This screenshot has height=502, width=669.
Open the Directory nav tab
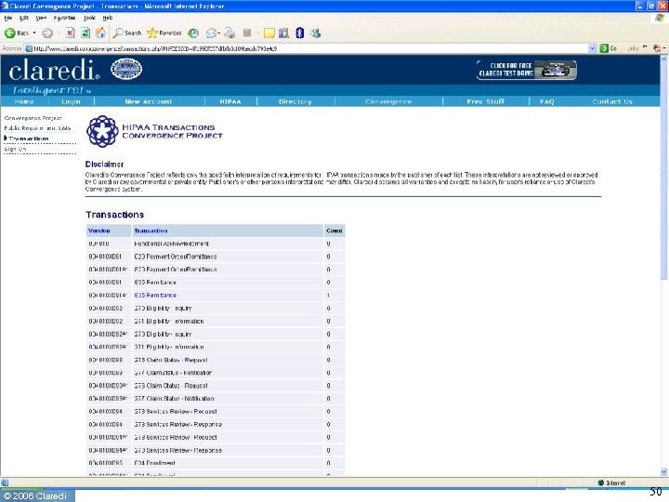coord(295,101)
